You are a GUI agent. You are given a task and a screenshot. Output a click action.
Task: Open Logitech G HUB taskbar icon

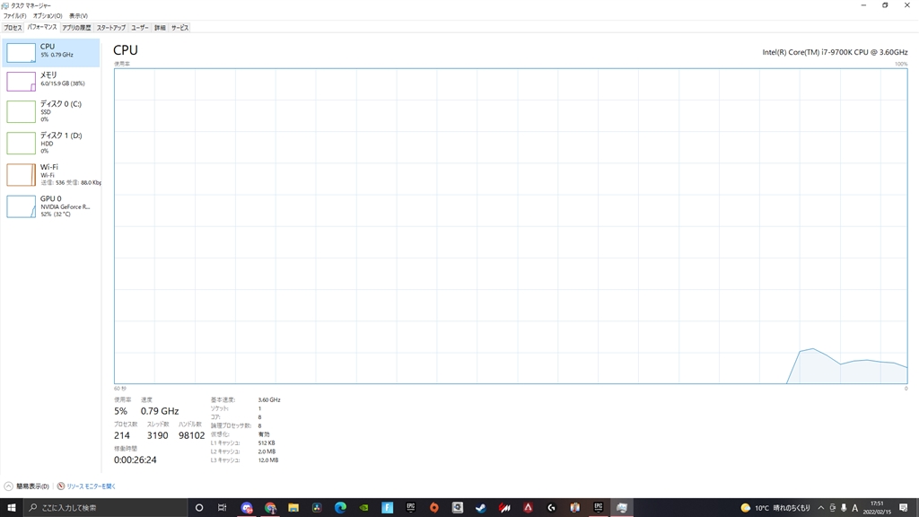[552, 508]
